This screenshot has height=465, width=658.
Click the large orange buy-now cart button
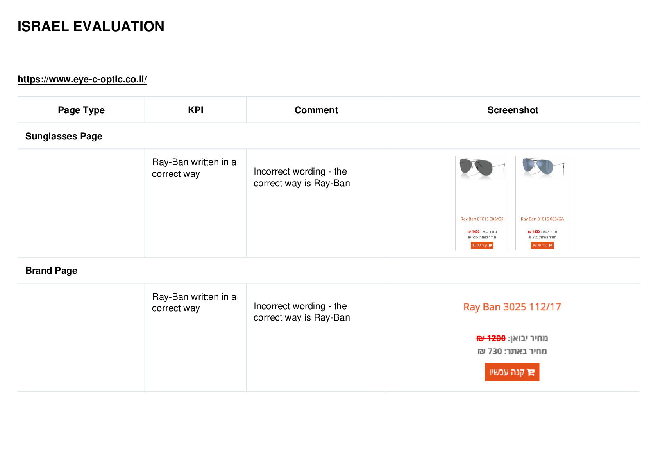pyautogui.click(x=512, y=372)
